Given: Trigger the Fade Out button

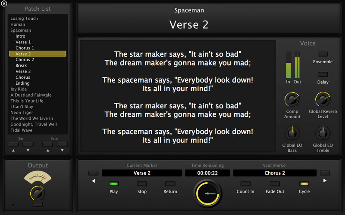Looking at the screenshot, I should click(x=275, y=184).
